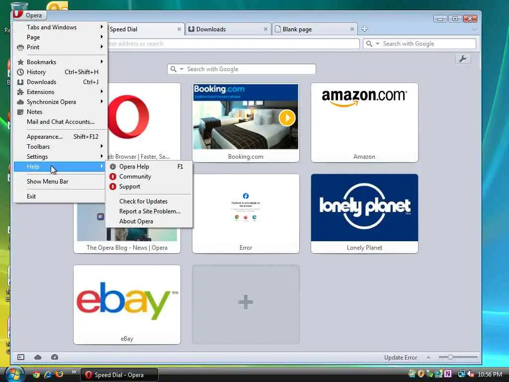Open toolbar search engine dropdown arrow
This screenshot has width=509, height=382.
click(x=378, y=44)
